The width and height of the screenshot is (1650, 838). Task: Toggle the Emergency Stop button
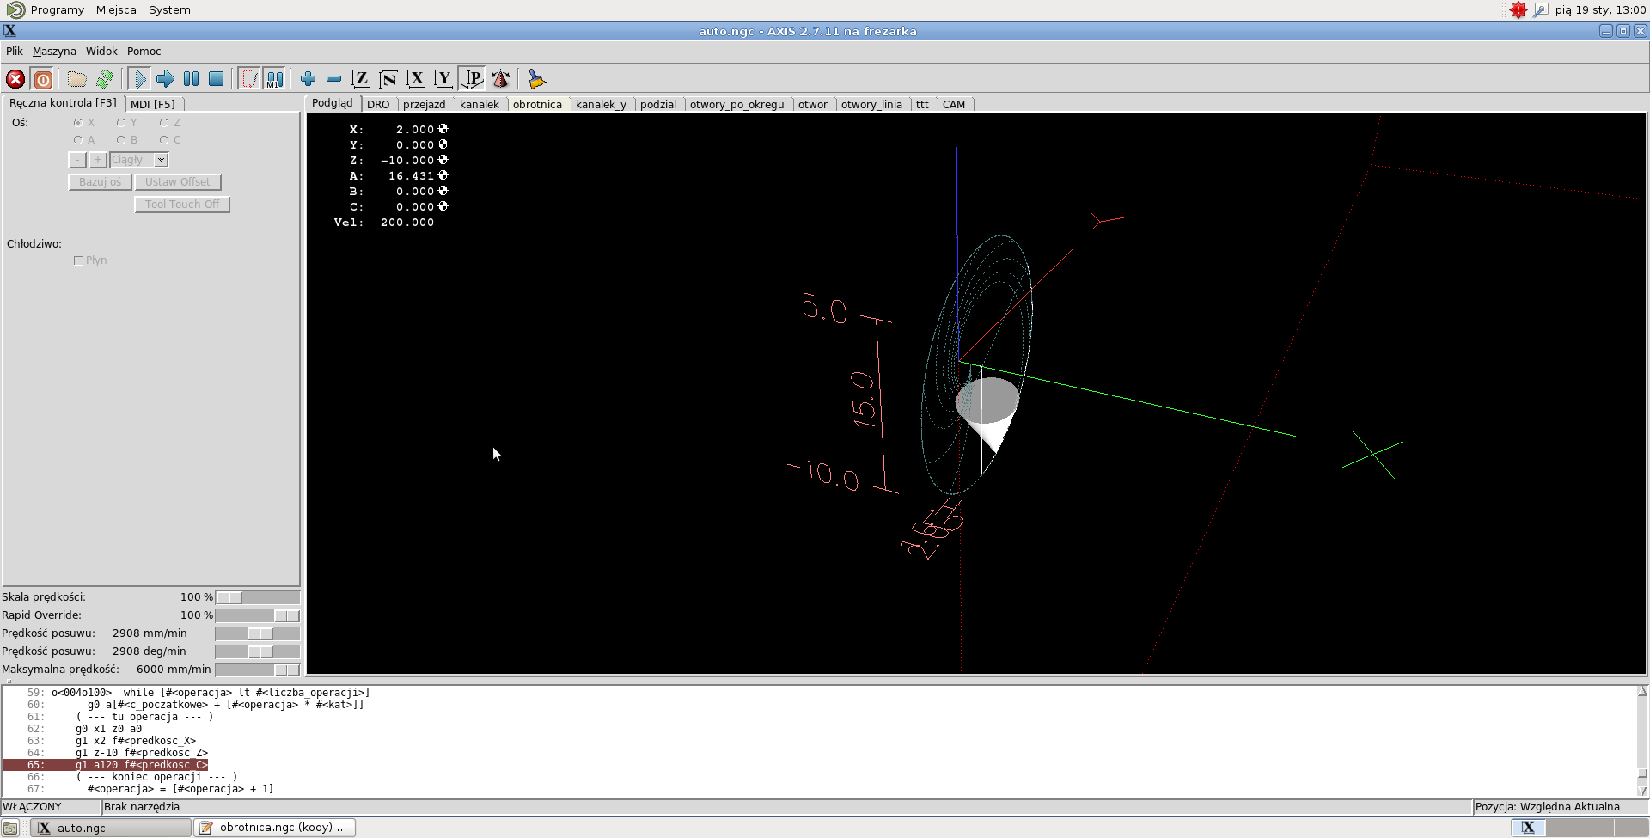point(15,79)
